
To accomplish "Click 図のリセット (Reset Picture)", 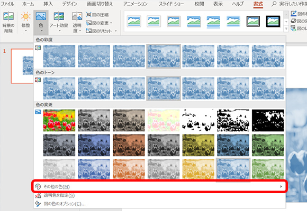I will [x=99, y=31].
